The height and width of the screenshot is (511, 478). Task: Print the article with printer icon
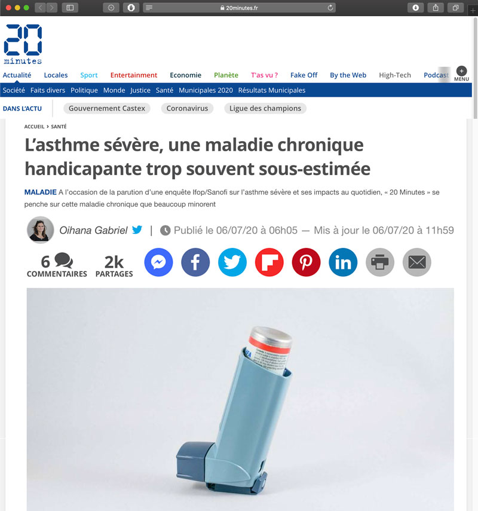[380, 262]
